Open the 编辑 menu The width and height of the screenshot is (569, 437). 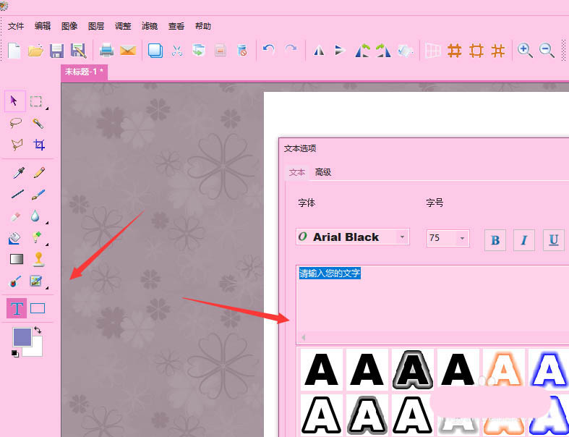tap(43, 26)
